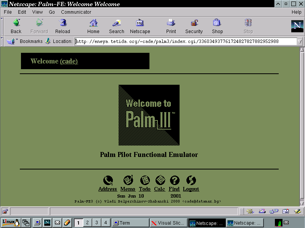Click the Address phone icon
Image resolution: width=305 pixels, height=228 pixels.
point(108,180)
